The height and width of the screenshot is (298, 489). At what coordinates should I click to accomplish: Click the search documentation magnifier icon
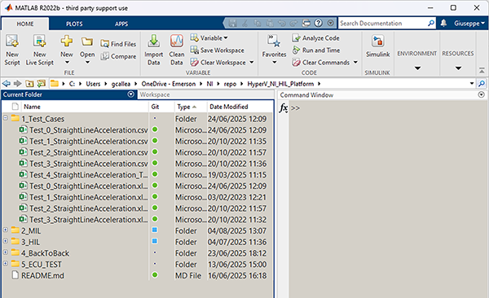pyautogui.click(x=431, y=23)
